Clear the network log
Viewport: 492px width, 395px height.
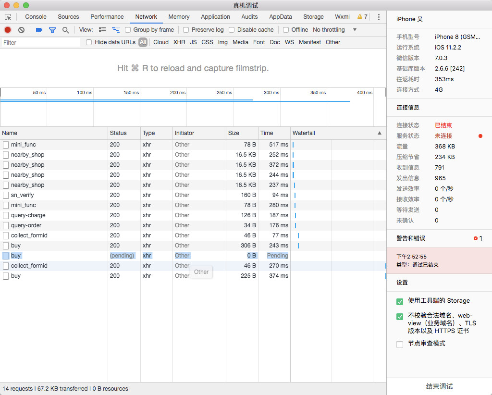21,30
